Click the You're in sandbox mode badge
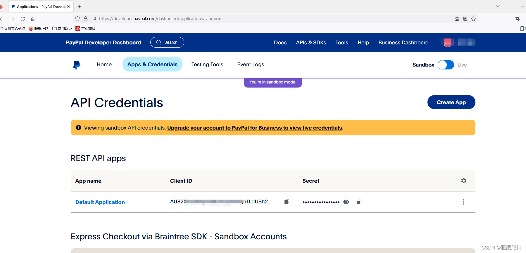526x253 pixels. (273, 82)
